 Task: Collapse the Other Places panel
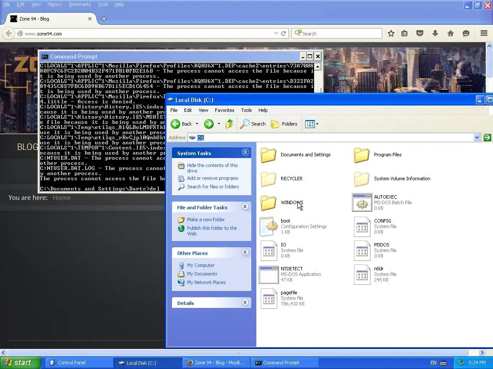click(245, 252)
